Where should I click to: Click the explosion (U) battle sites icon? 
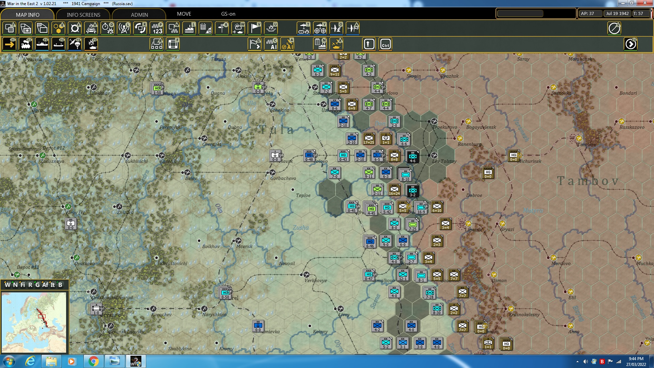tap(271, 28)
